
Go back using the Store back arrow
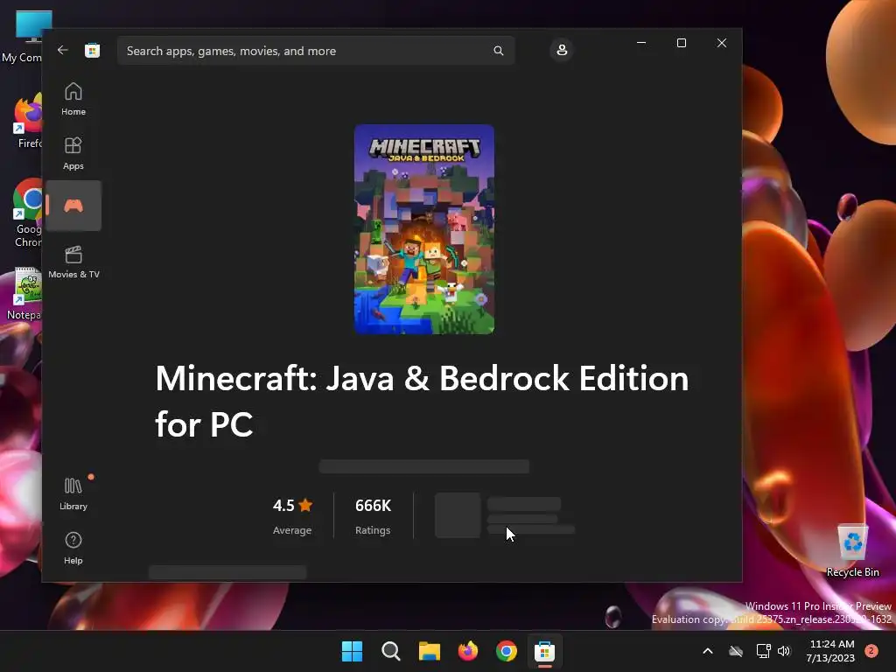tap(63, 50)
